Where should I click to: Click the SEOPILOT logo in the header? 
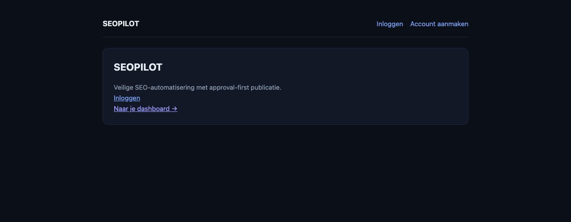point(121,24)
